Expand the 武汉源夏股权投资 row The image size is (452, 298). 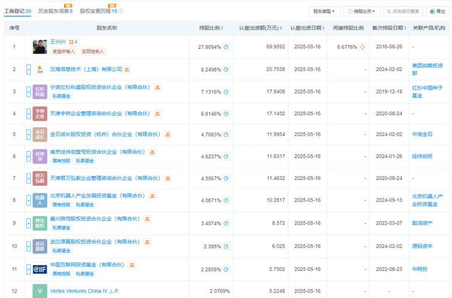pos(28,246)
